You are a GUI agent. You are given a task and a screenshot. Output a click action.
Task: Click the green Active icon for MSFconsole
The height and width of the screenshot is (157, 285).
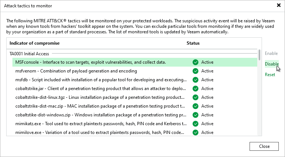click(x=195, y=62)
